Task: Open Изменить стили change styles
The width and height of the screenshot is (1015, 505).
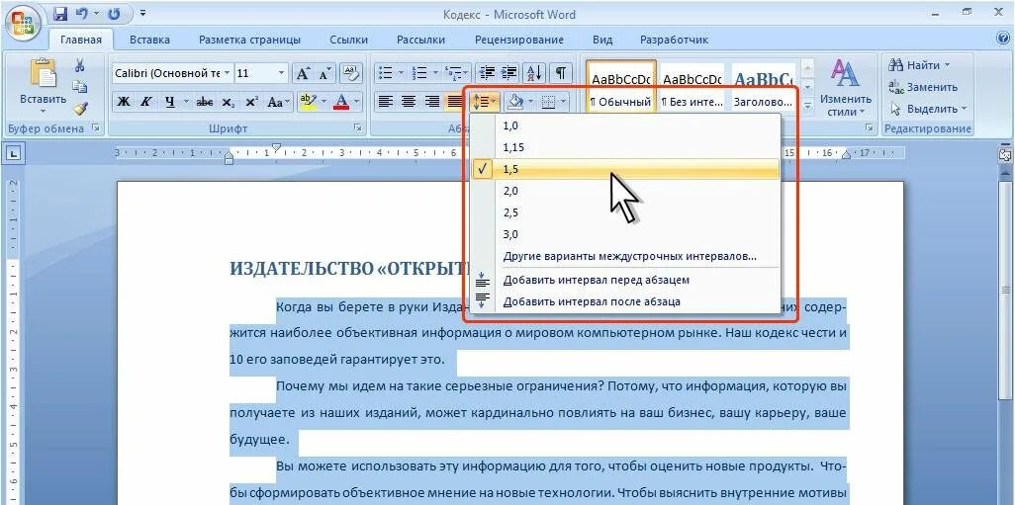Action: [x=846, y=89]
